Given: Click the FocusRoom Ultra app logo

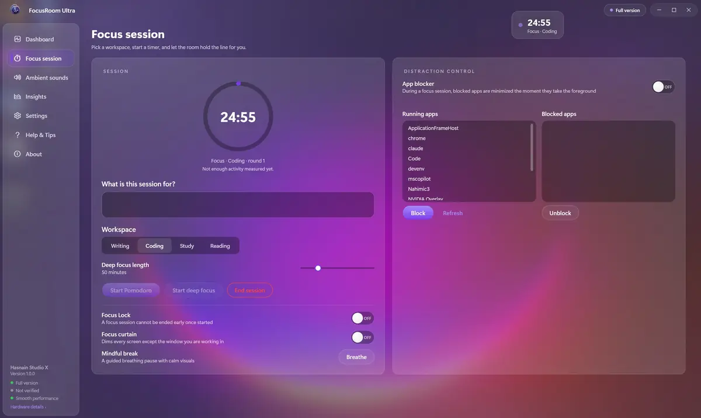Looking at the screenshot, I should click(x=16, y=10).
